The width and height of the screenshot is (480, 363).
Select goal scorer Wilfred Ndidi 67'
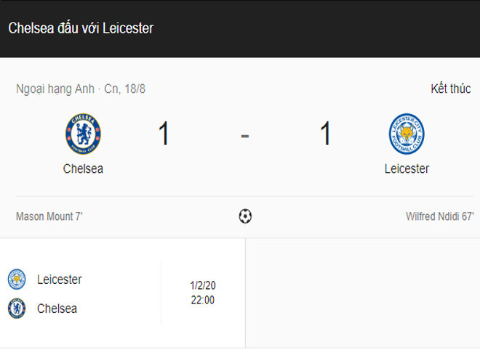tap(439, 216)
